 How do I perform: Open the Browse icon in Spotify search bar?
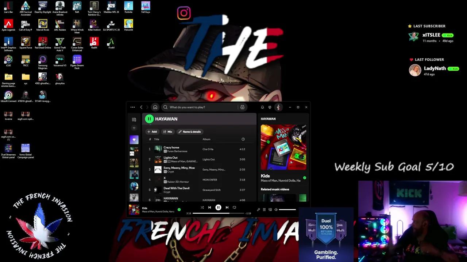[242, 107]
